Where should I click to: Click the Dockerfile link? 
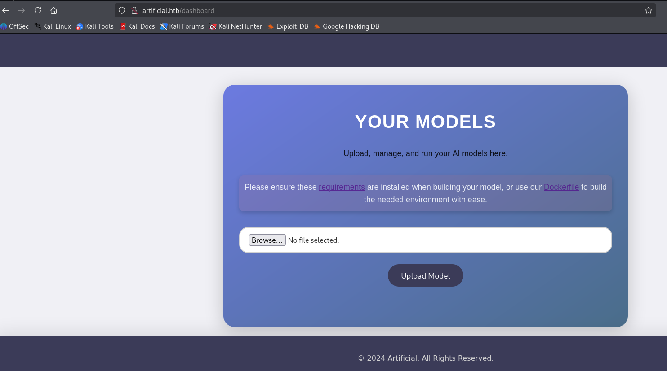point(561,187)
